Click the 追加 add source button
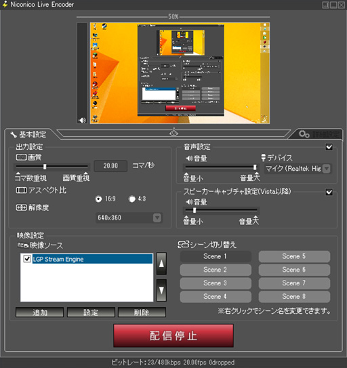Viewport: 347px width, 368px height. (x=39, y=312)
